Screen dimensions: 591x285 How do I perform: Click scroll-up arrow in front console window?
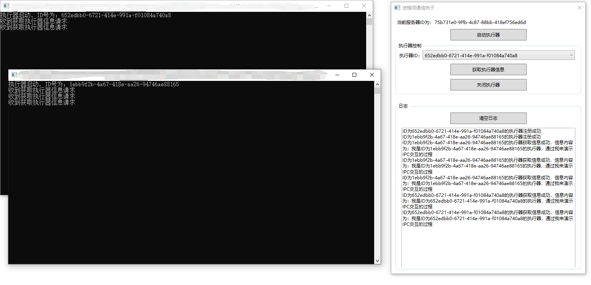click(x=377, y=84)
